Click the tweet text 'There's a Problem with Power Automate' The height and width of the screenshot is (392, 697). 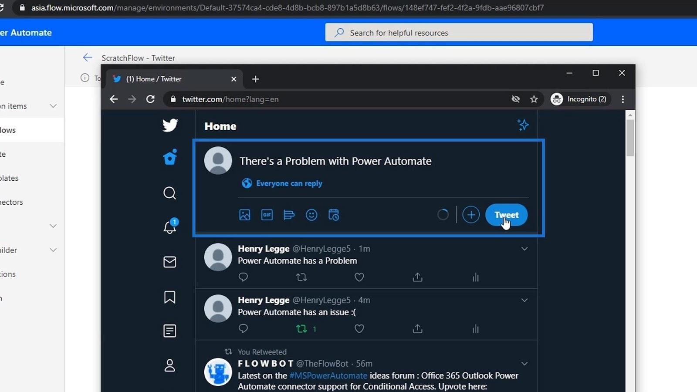[335, 161]
